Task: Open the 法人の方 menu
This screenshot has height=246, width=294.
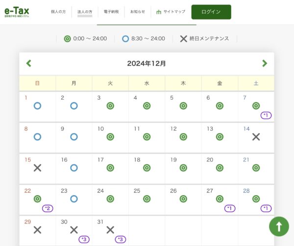Action: (x=85, y=12)
